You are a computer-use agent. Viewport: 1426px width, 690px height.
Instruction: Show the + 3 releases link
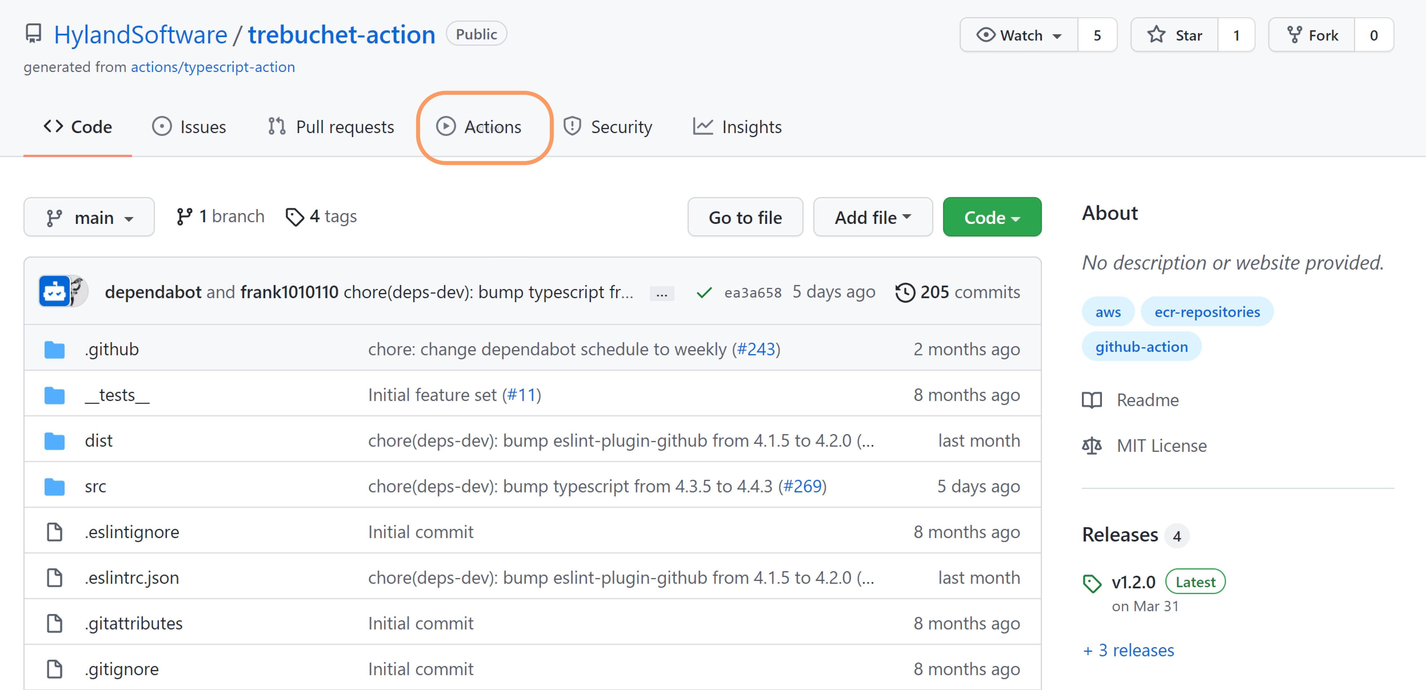coord(1128,650)
